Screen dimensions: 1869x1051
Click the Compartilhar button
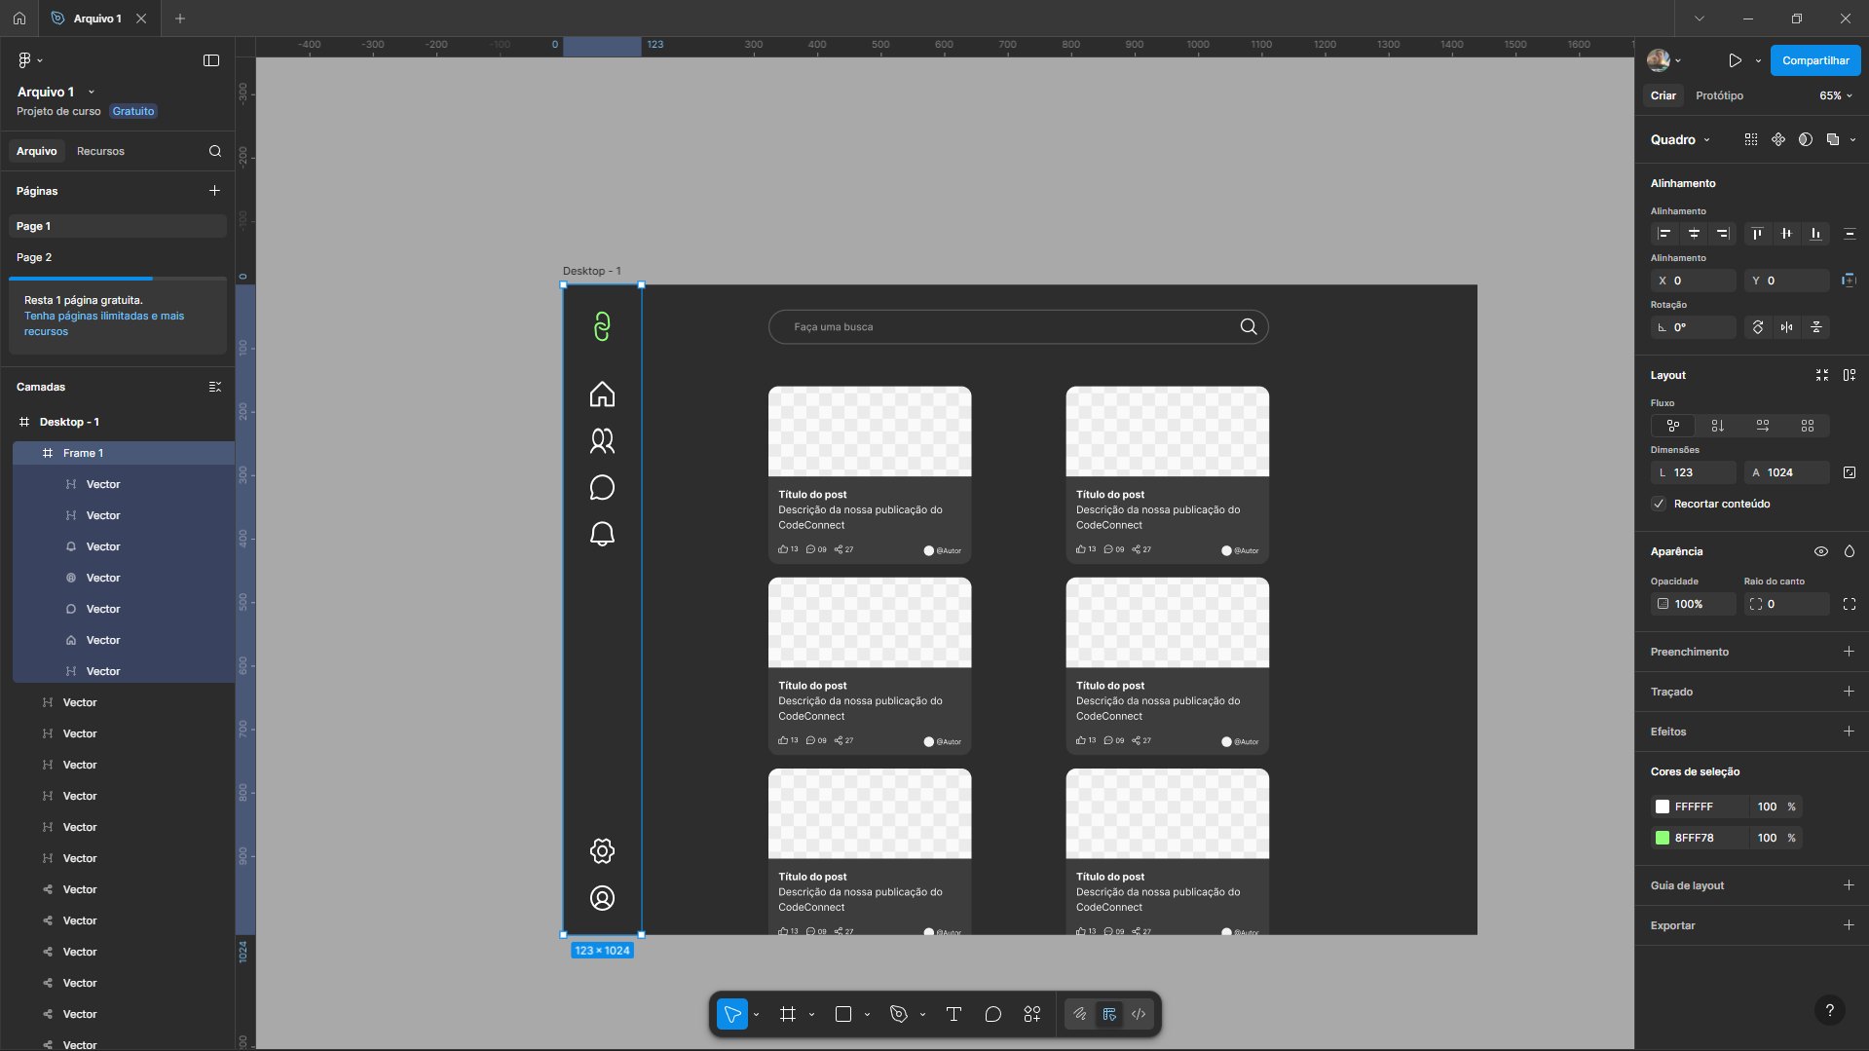(1815, 60)
